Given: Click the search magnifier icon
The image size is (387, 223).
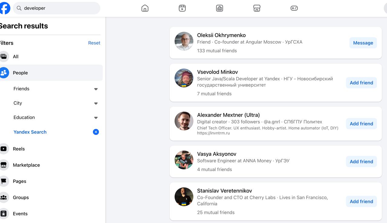Looking at the screenshot, I should 19,8.
